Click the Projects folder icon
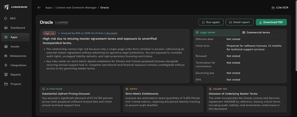Image resolution: width=297 pixels, height=117 pixels. tap(6, 84)
